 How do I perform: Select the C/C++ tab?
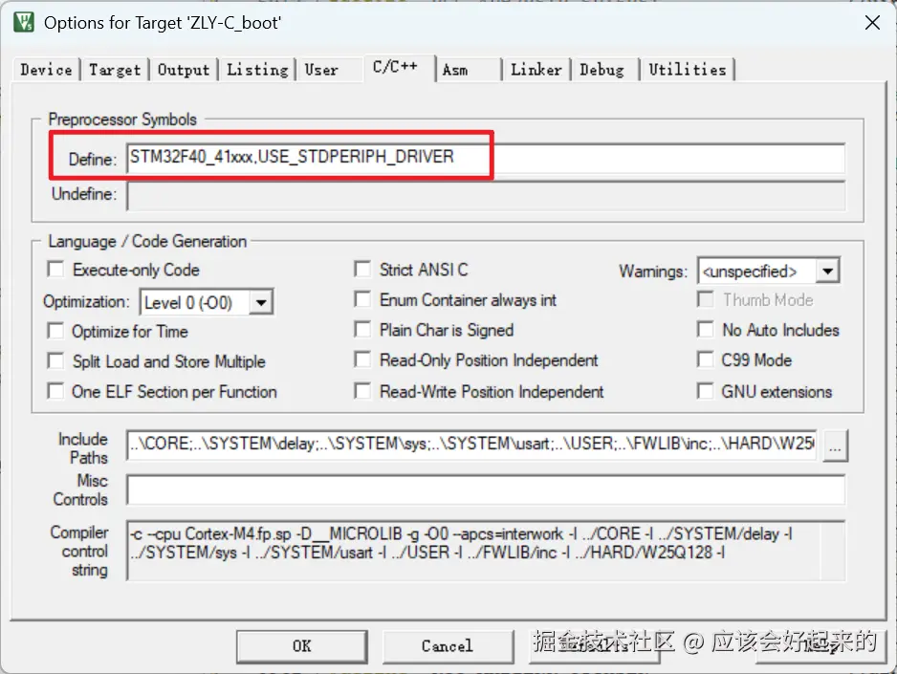tap(399, 68)
